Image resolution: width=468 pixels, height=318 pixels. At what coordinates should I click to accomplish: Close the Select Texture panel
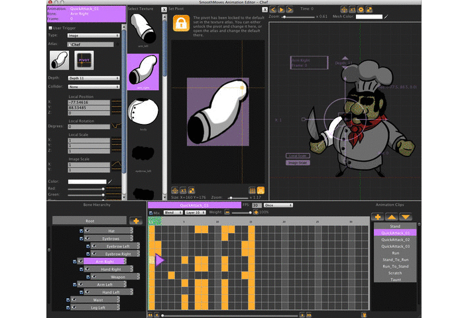click(x=164, y=9)
